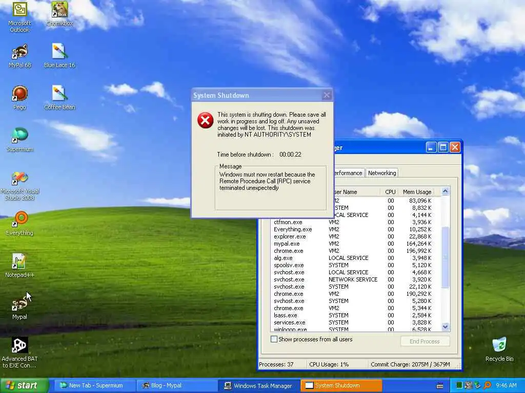Activate Windows Task Manager taskbar button
525x393 pixels.
[x=259, y=386]
